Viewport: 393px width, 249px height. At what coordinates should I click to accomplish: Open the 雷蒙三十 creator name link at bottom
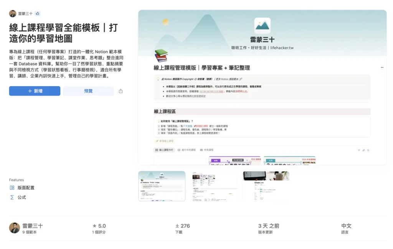pyautogui.click(x=33, y=226)
